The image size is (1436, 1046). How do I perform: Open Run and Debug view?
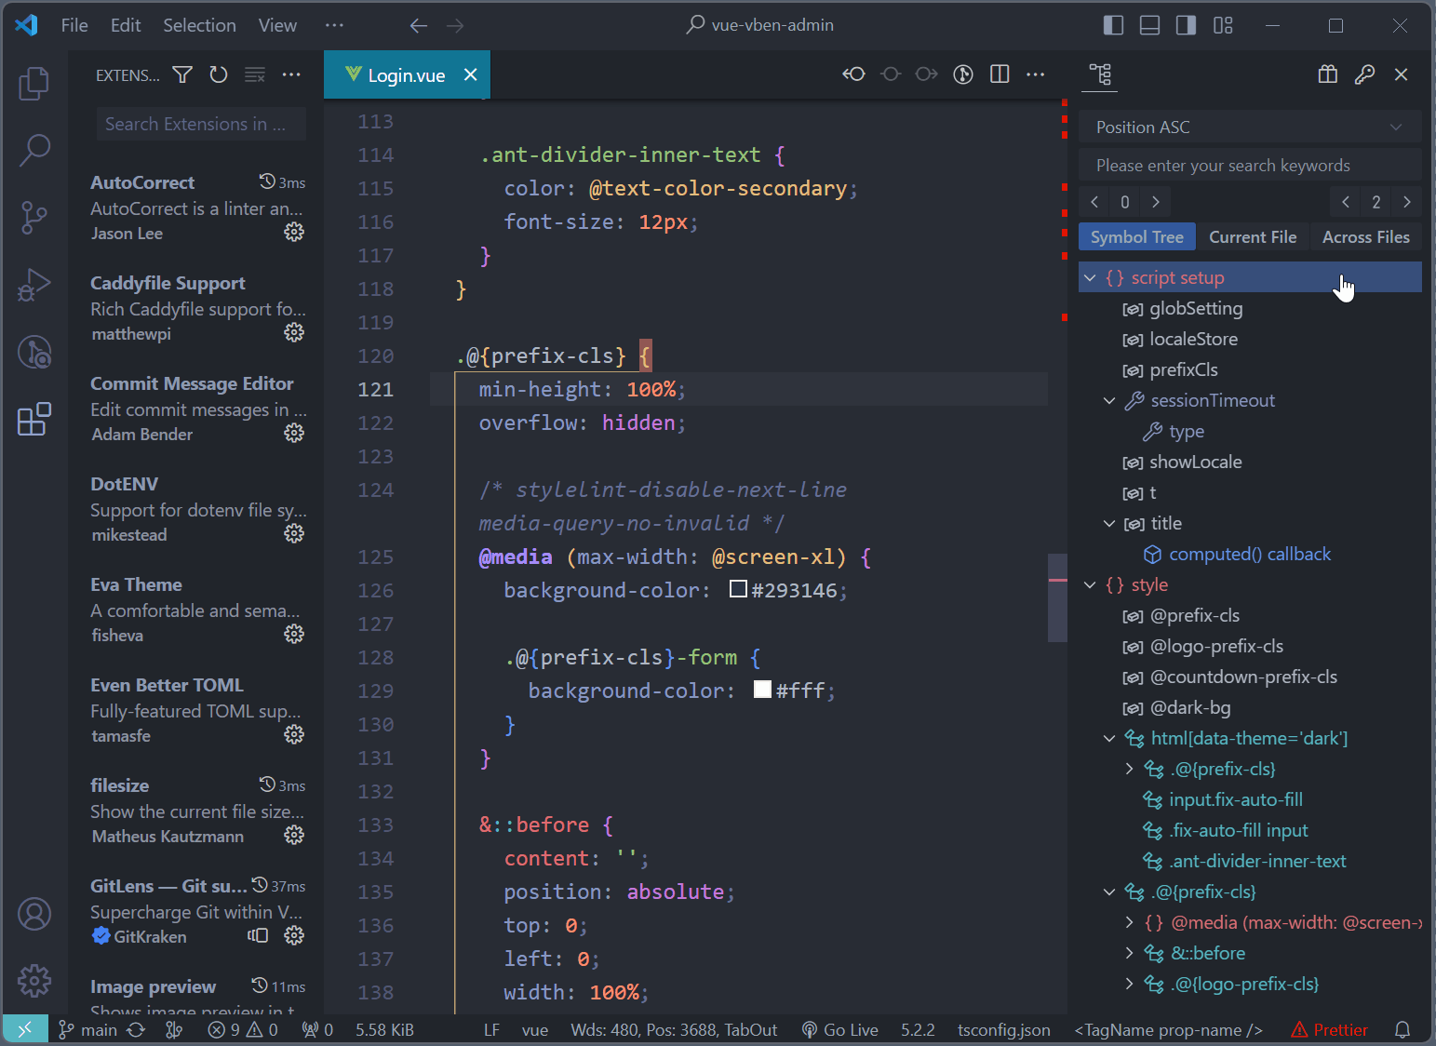coord(34,285)
